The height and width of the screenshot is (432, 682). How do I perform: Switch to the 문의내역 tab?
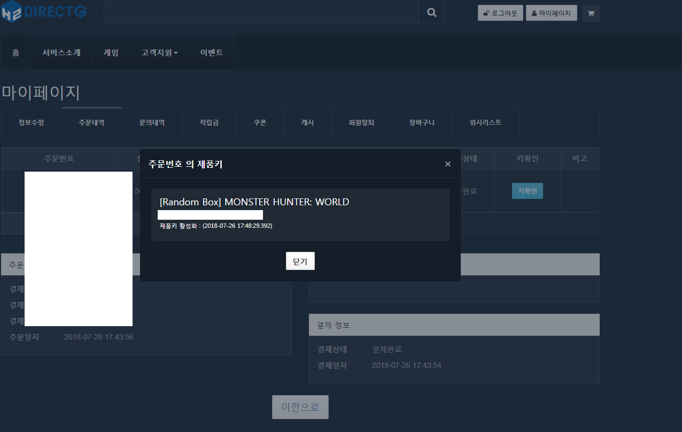[152, 122]
